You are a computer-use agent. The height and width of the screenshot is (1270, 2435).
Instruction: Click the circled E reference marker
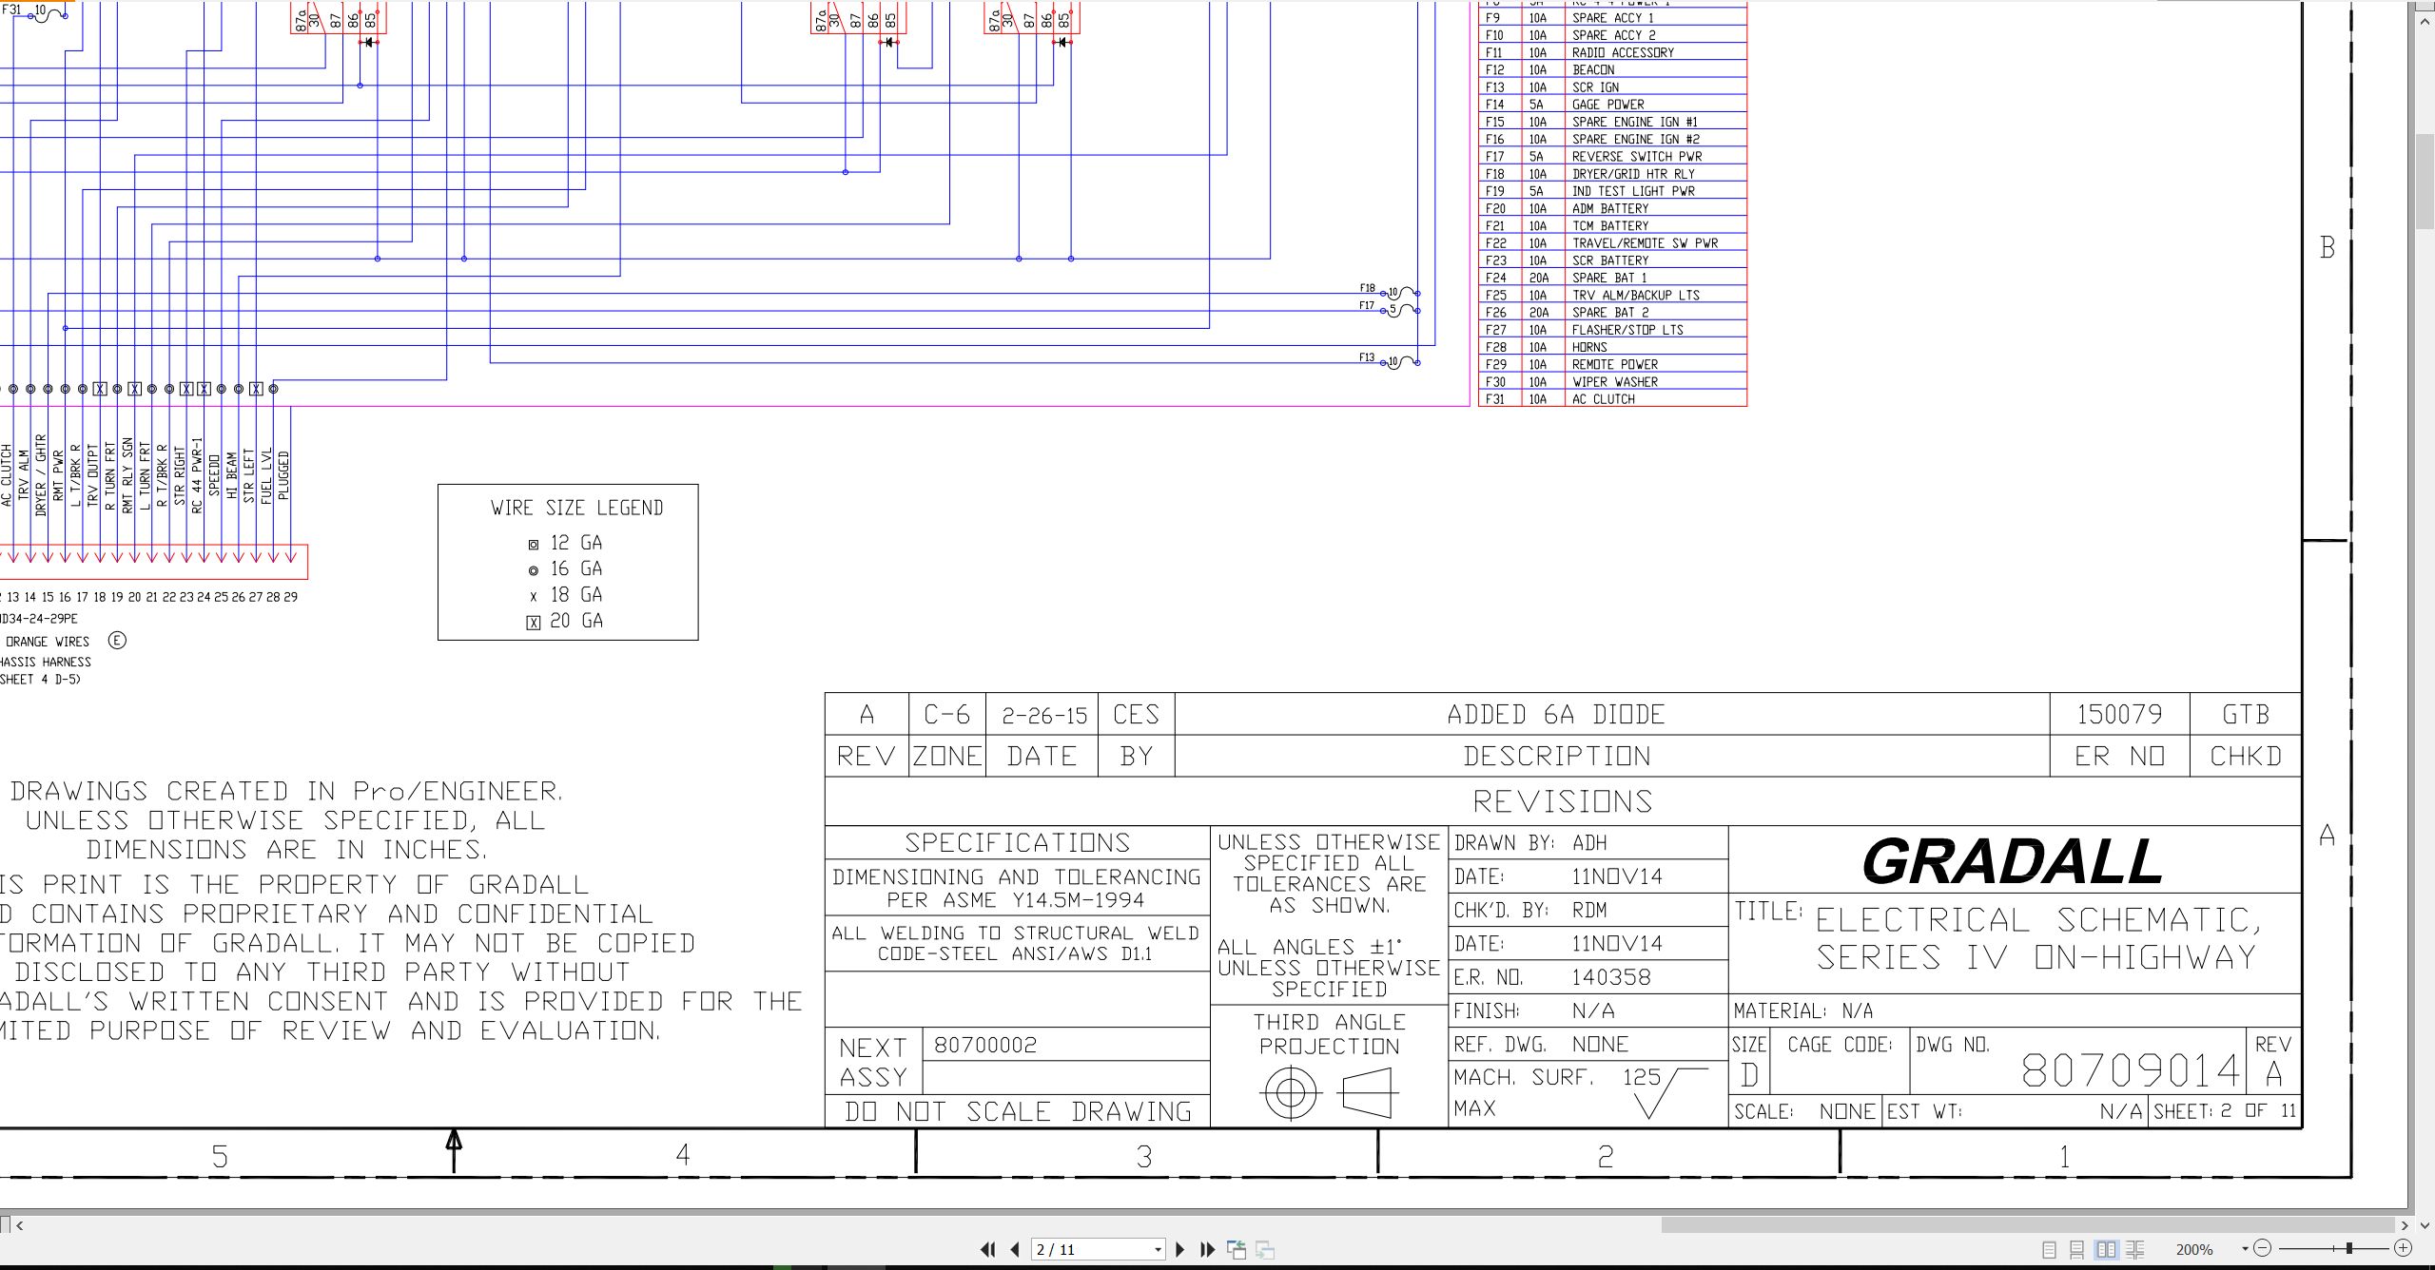coord(117,641)
